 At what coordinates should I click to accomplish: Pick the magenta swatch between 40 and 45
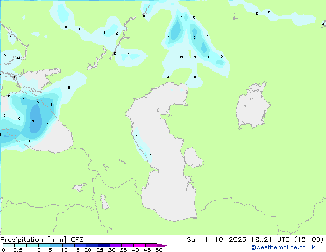pyautogui.click(x=139, y=245)
